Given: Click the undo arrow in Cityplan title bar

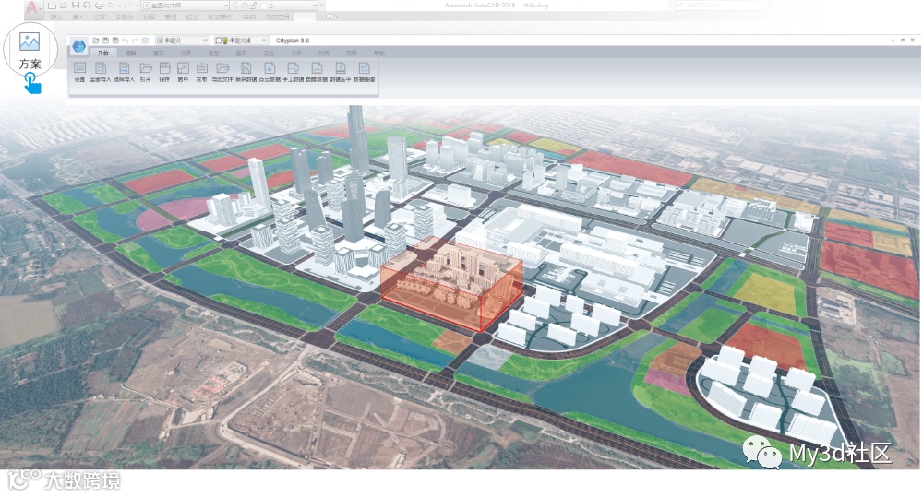Looking at the screenshot, I should [x=126, y=40].
